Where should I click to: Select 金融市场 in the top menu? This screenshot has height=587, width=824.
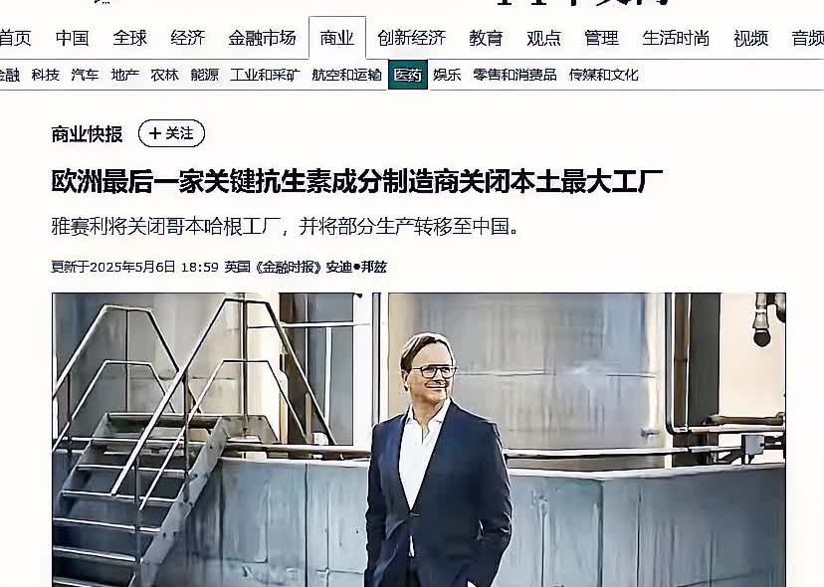[x=262, y=38]
